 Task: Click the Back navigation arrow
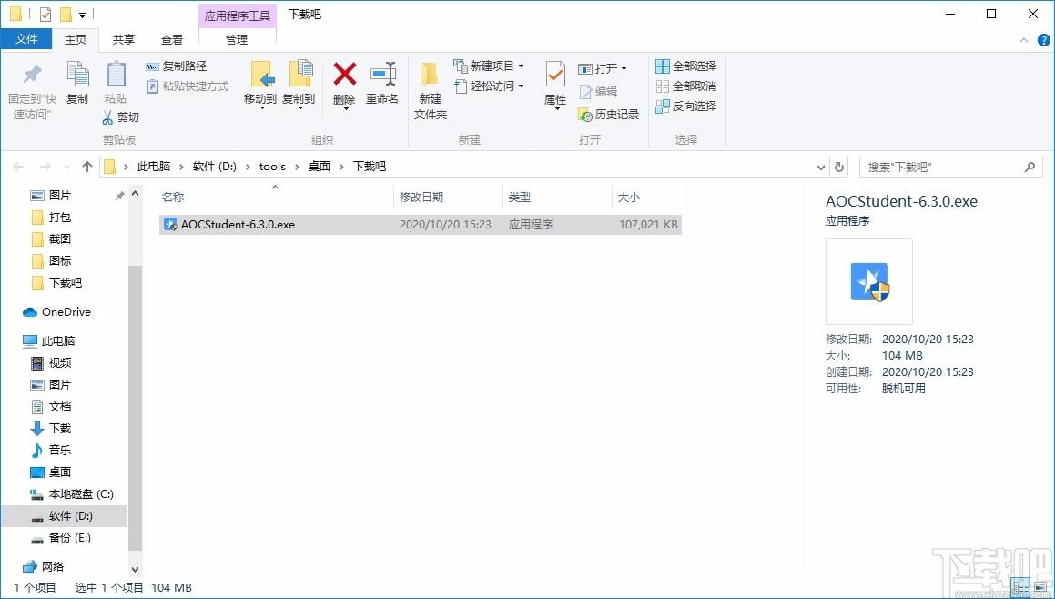[x=19, y=167]
